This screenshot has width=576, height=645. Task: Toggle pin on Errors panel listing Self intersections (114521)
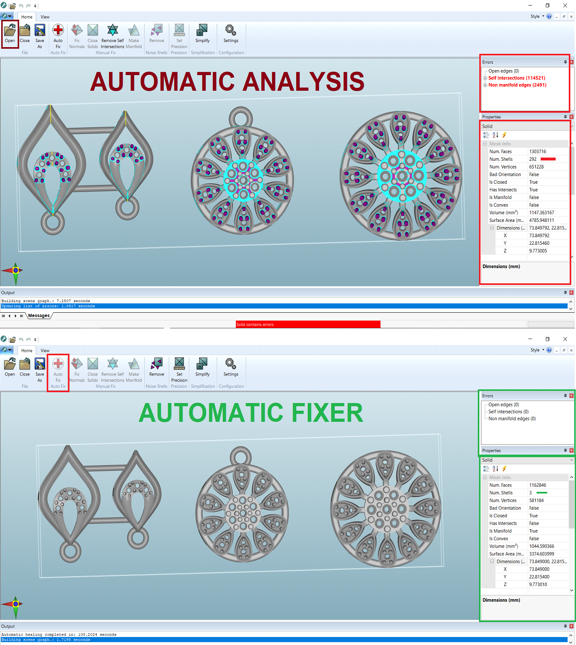pos(565,62)
